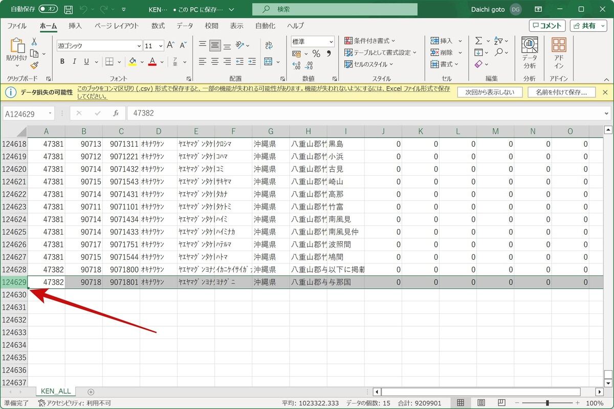This screenshot has width=614, height=409.
Task: Increase font size icon
Action: point(171,46)
